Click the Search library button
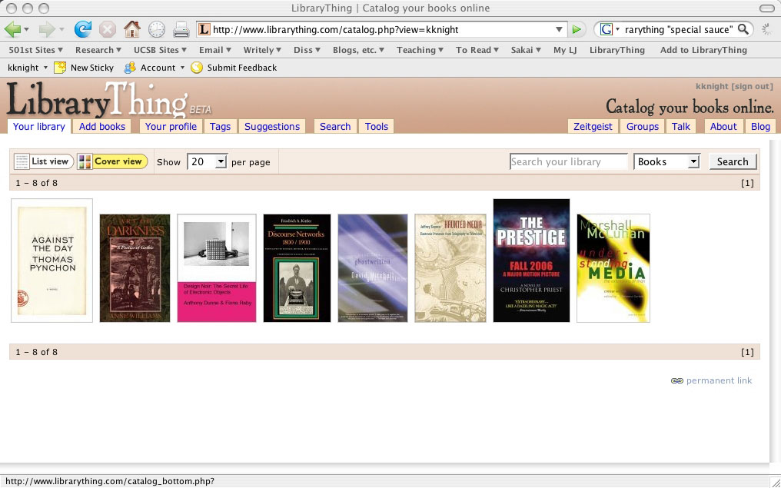 click(x=732, y=161)
